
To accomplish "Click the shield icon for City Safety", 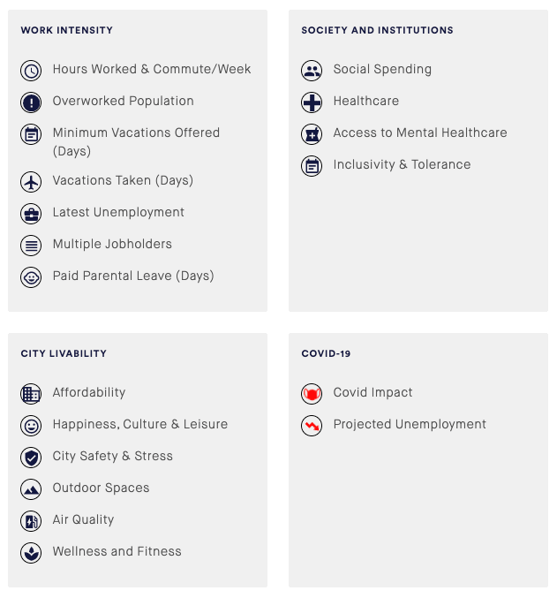I will pos(31,458).
